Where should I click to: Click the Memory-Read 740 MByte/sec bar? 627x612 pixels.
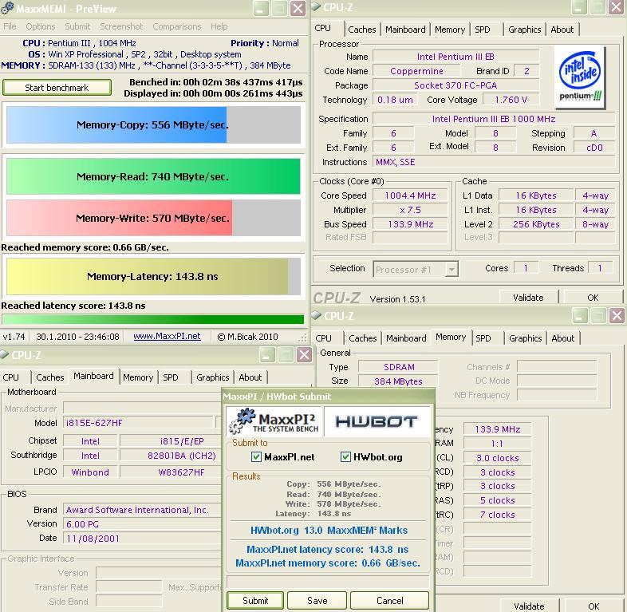153,176
